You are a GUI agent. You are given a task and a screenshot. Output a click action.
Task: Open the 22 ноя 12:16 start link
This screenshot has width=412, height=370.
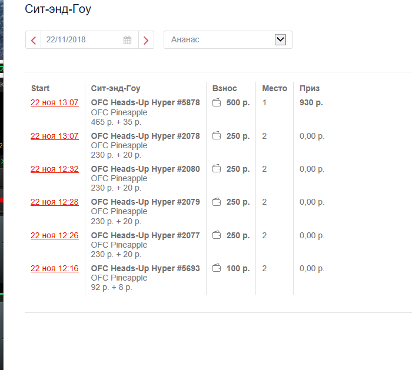click(x=54, y=268)
